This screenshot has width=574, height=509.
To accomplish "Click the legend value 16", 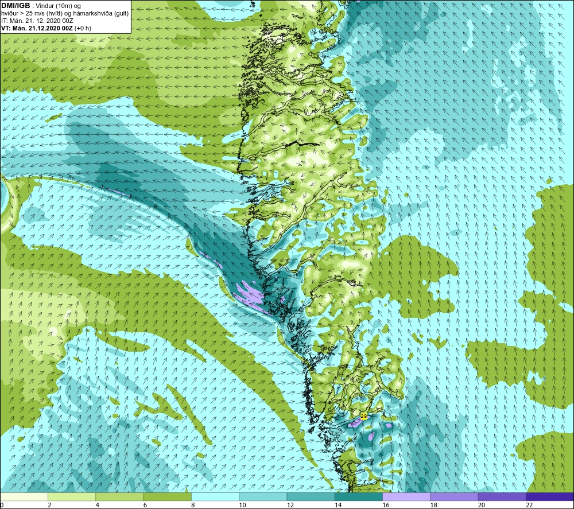I will pyautogui.click(x=386, y=505).
